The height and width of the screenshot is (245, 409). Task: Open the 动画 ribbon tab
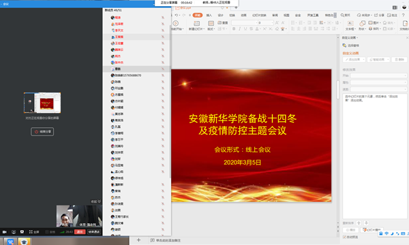pos(243,15)
